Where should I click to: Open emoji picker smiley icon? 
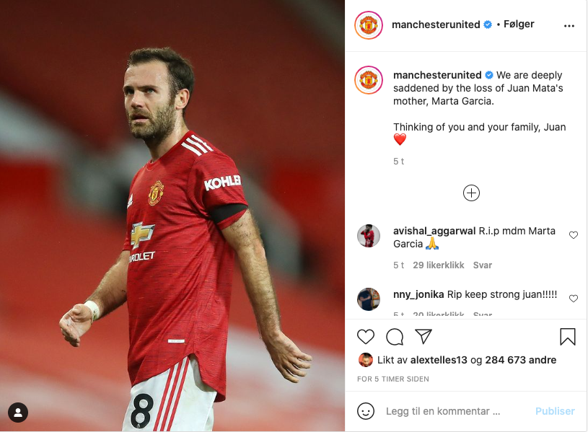pos(366,411)
